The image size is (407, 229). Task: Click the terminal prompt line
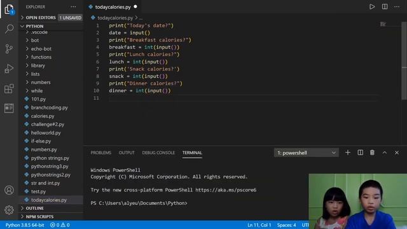[139, 203]
